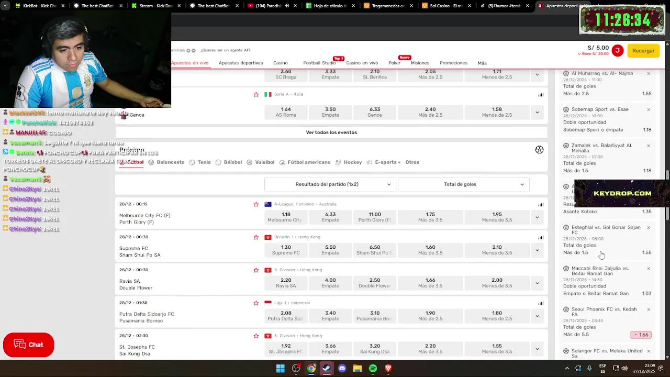The width and height of the screenshot is (670, 377).
Task: Expand more markets for SC Braga match
Action: [x=537, y=74]
